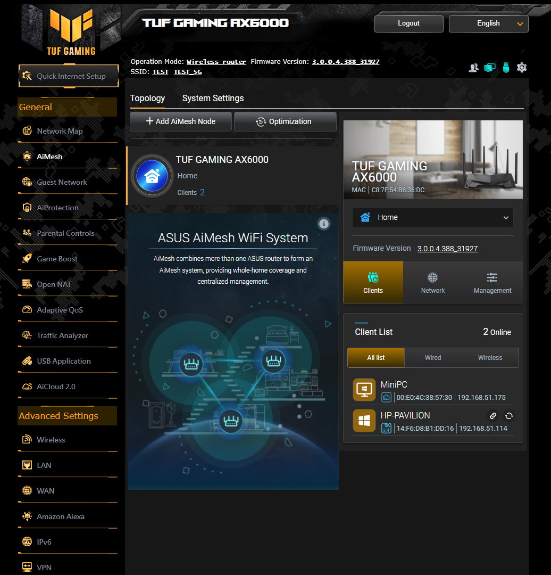Click the TEST SSID link
This screenshot has width=551, height=575.
tap(160, 72)
